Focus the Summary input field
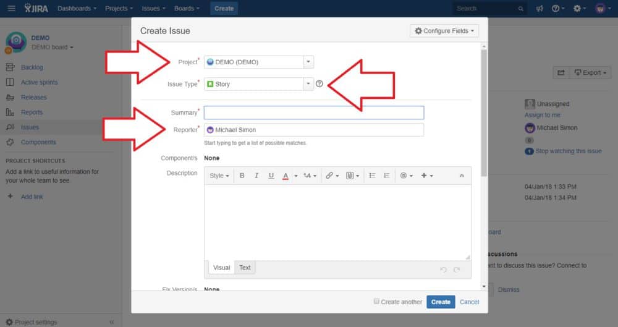Image resolution: width=618 pixels, height=327 pixels. pos(314,113)
